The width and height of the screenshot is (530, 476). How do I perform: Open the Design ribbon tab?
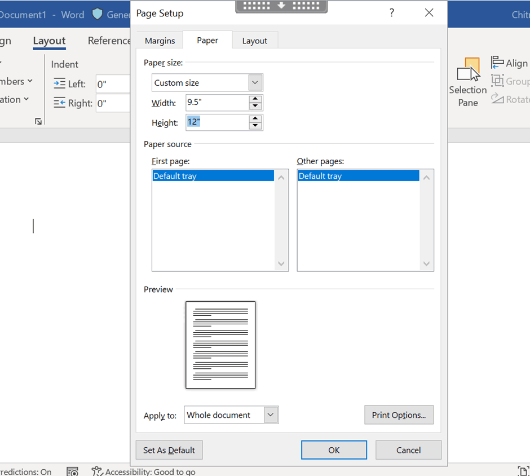click(x=6, y=41)
